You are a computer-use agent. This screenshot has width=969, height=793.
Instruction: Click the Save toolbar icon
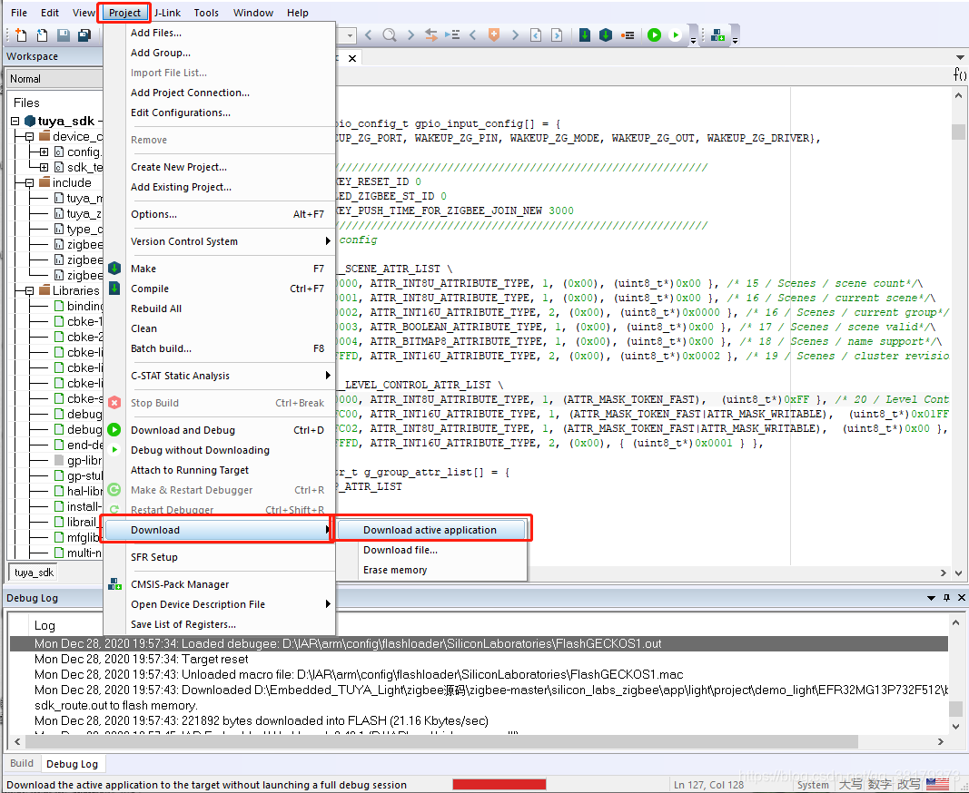click(63, 35)
